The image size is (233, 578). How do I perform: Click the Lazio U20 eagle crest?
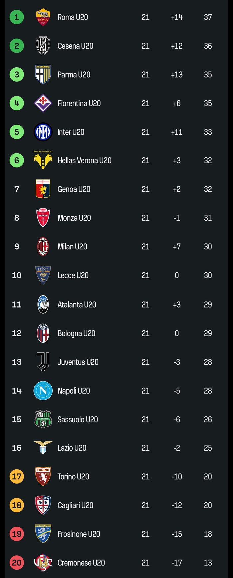43,448
